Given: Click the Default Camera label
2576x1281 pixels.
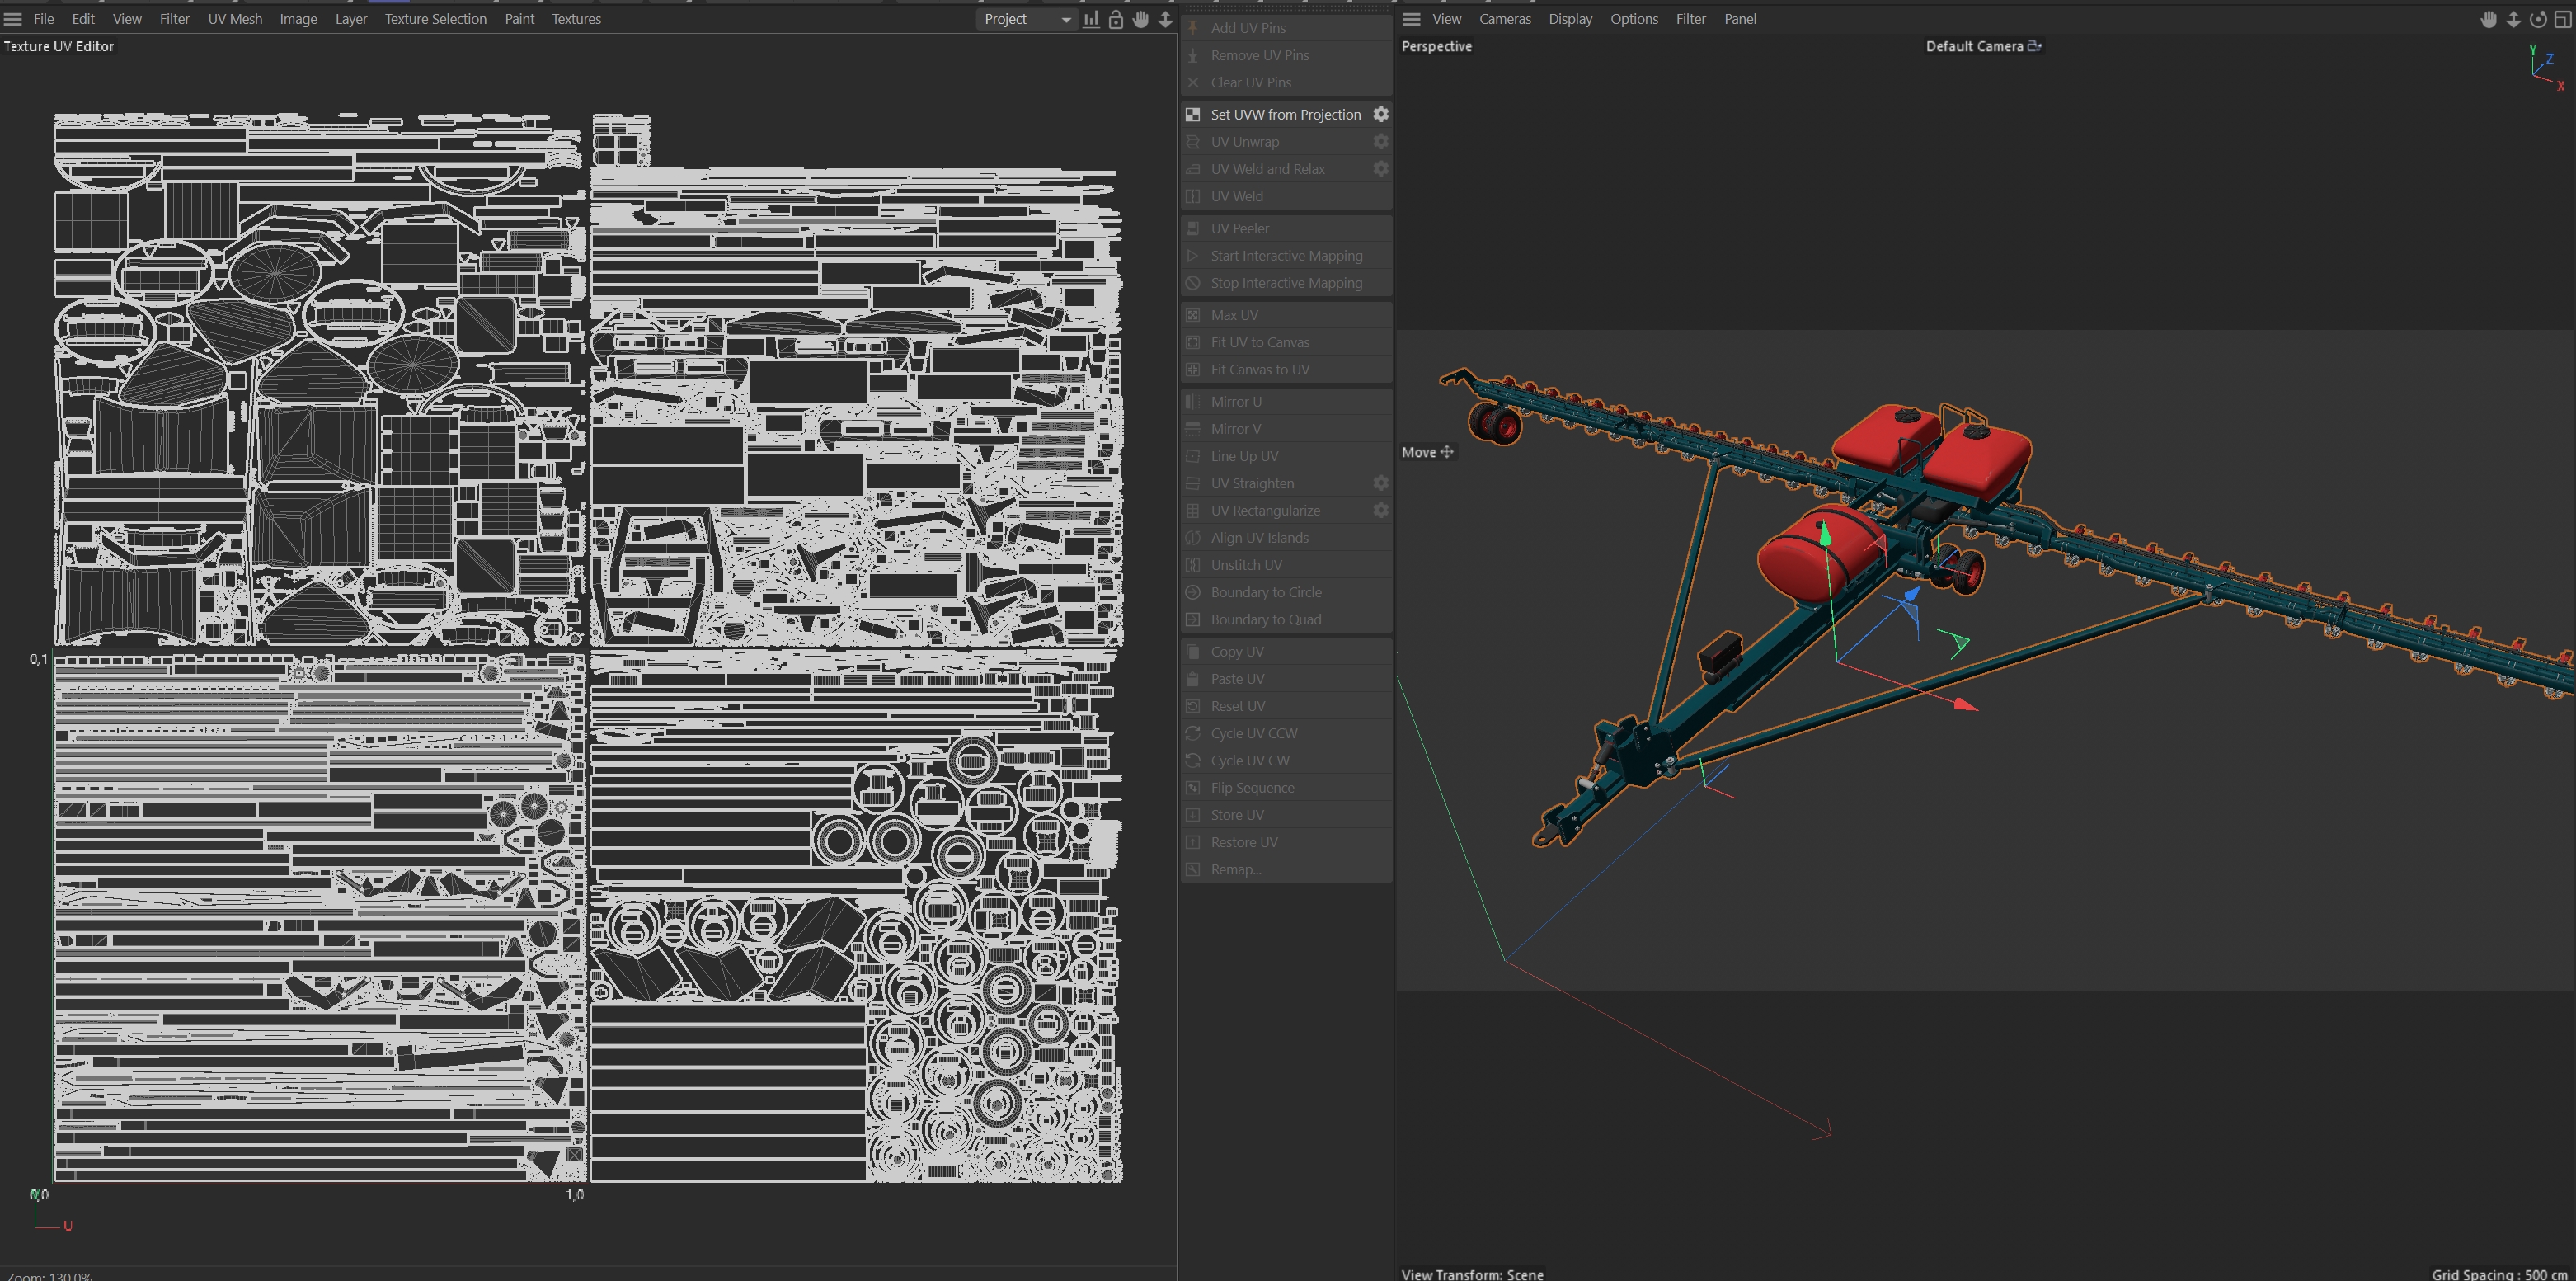Looking at the screenshot, I should click(x=1974, y=46).
